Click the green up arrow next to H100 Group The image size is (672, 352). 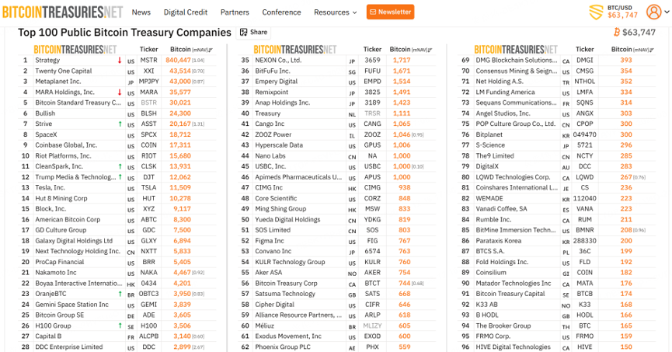[x=120, y=326]
